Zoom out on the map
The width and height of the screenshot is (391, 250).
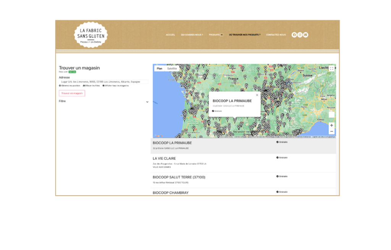coord(332,131)
